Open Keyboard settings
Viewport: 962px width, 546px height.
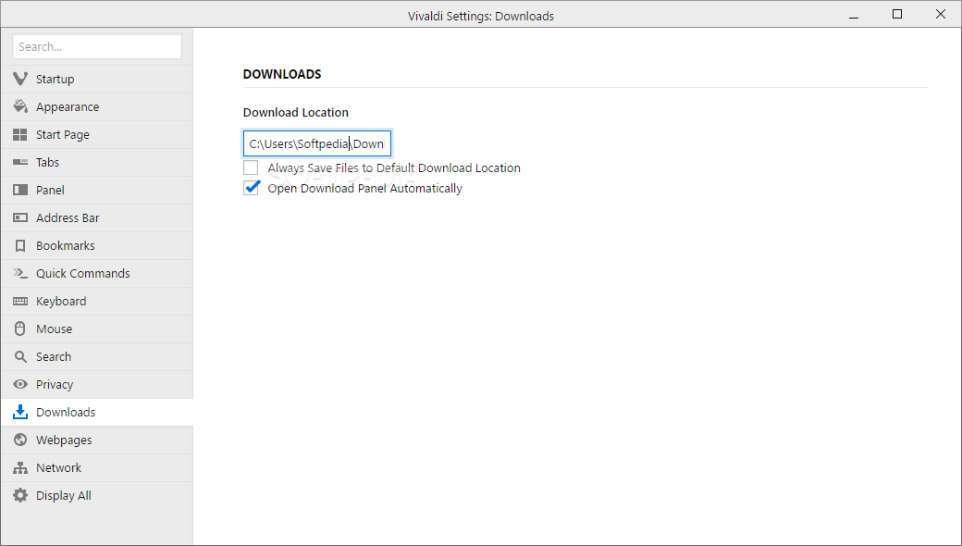[97, 301]
